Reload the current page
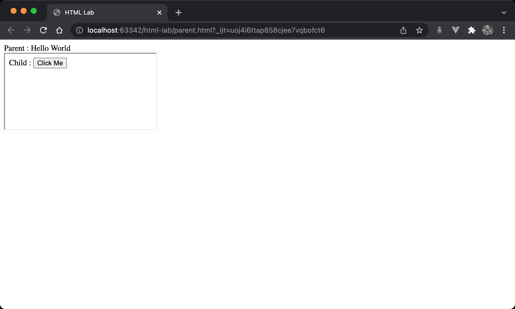This screenshot has width=515, height=309. pos(43,30)
